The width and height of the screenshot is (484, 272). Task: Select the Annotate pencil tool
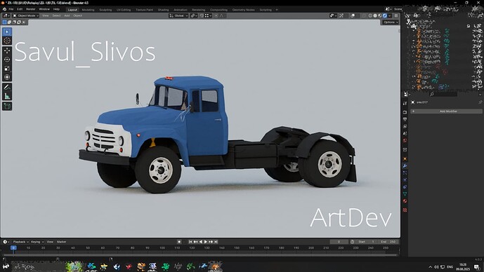click(7, 87)
